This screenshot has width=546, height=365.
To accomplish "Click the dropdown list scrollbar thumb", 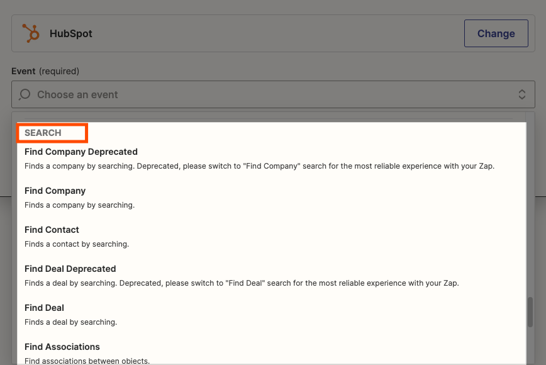I will 530,312.
